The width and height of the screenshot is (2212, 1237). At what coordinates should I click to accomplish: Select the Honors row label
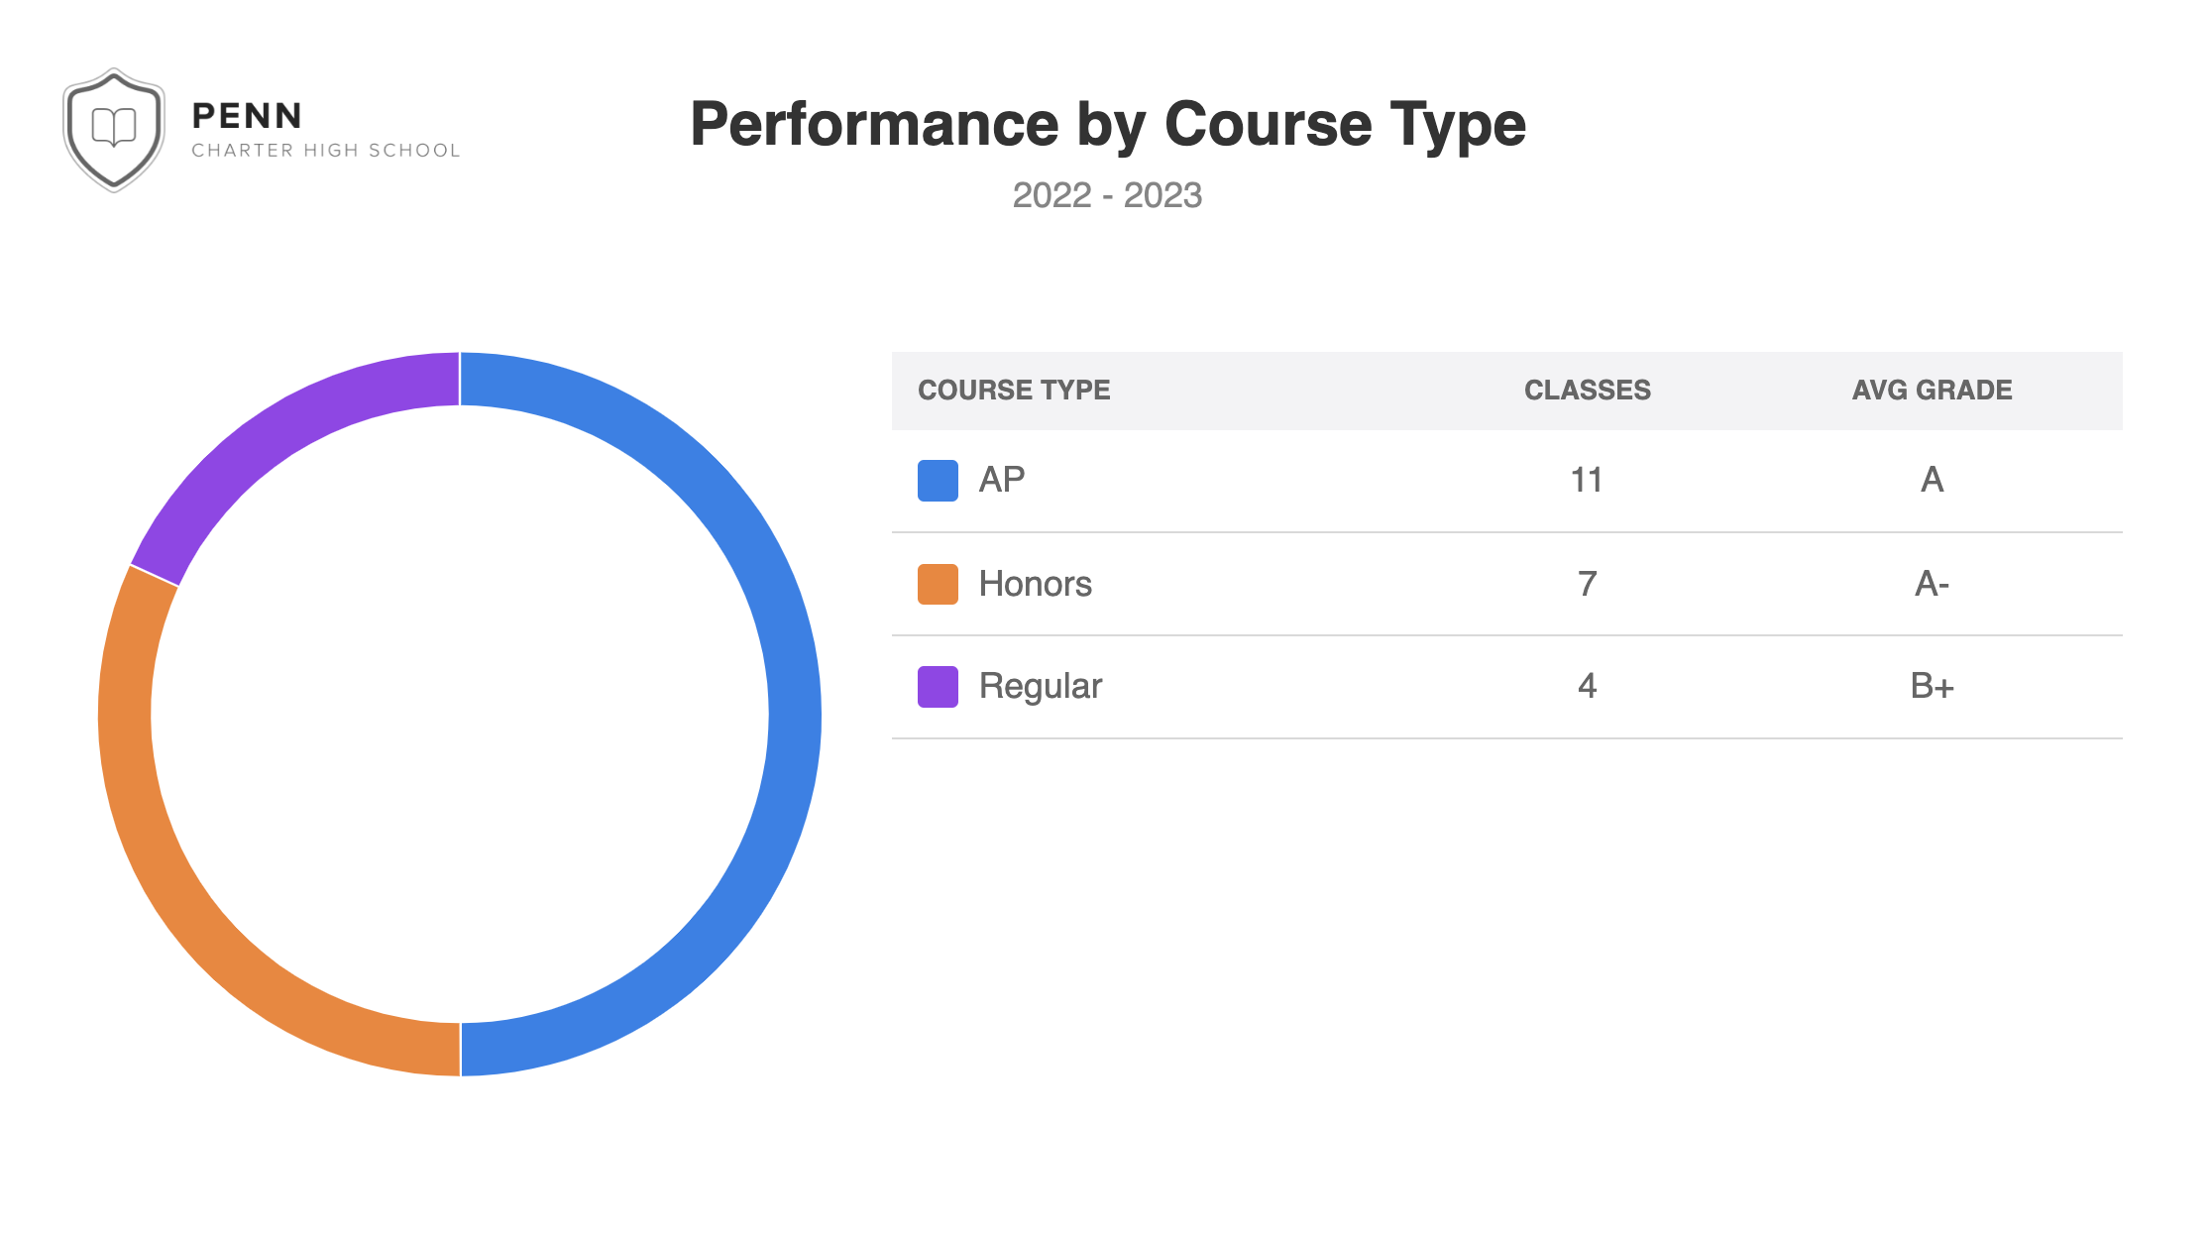point(1035,584)
